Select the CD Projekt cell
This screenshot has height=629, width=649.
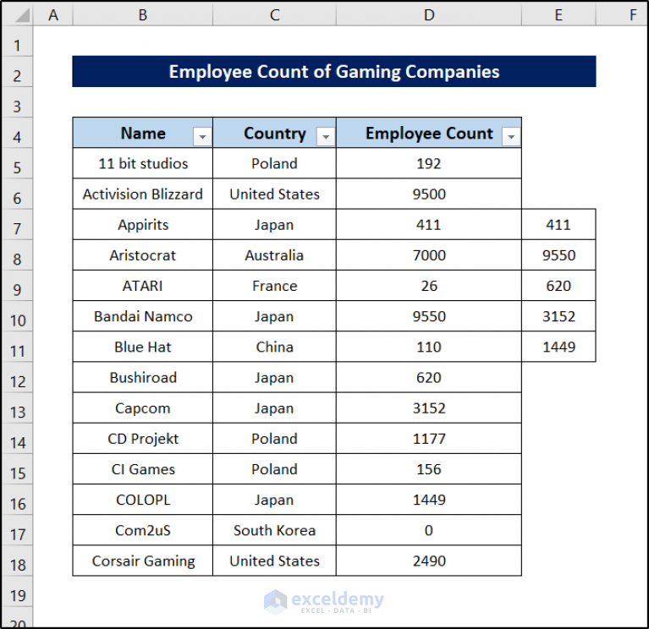[143, 439]
